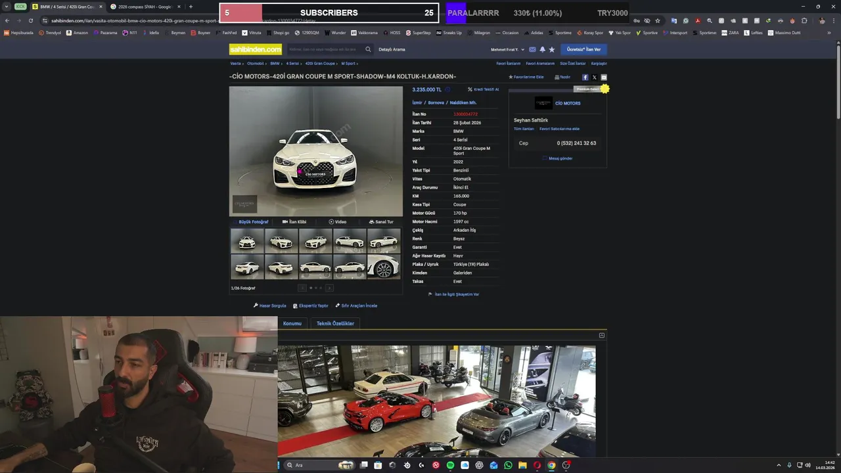Click the browser back arrow
The height and width of the screenshot is (473, 841).
[7, 20]
